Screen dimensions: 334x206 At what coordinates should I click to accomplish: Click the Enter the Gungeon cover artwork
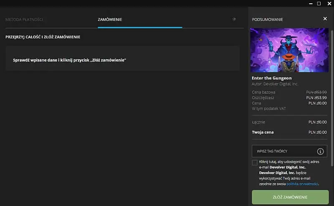point(289,50)
